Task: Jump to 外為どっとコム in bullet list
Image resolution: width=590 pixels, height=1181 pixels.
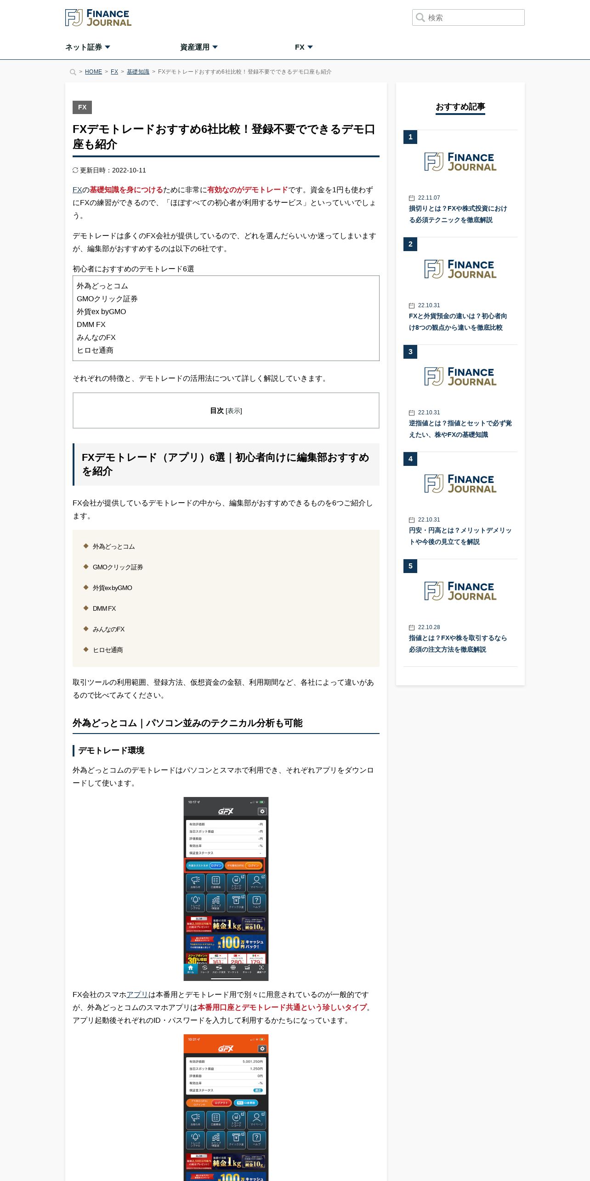Action: [x=113, y=546]
